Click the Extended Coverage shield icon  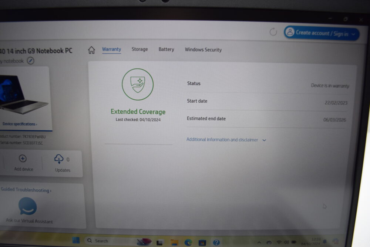138,84
